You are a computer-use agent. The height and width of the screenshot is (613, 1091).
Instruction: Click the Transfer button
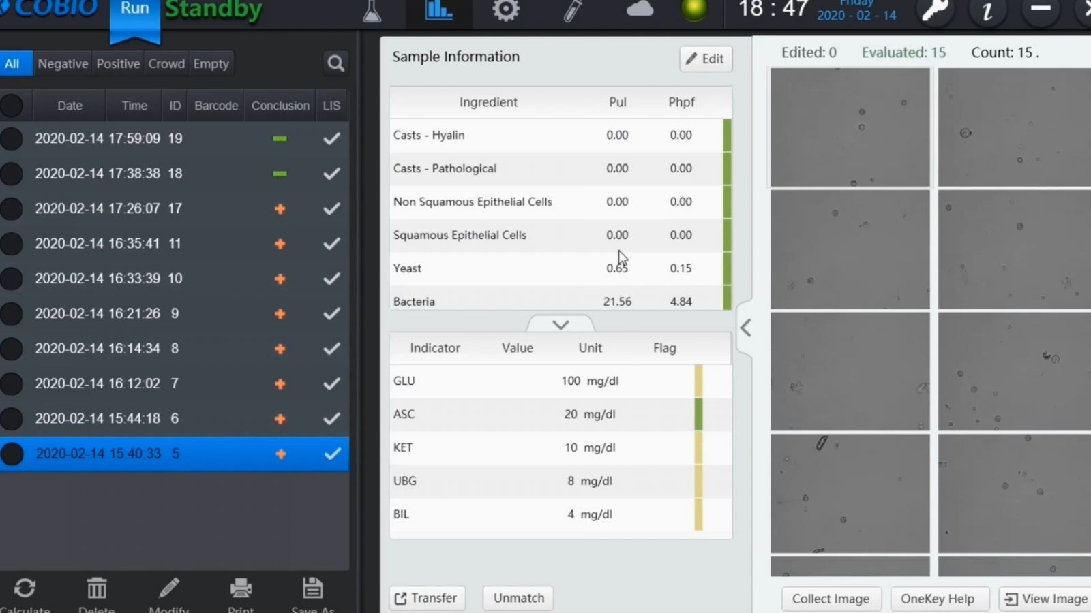tap(427, 598)
